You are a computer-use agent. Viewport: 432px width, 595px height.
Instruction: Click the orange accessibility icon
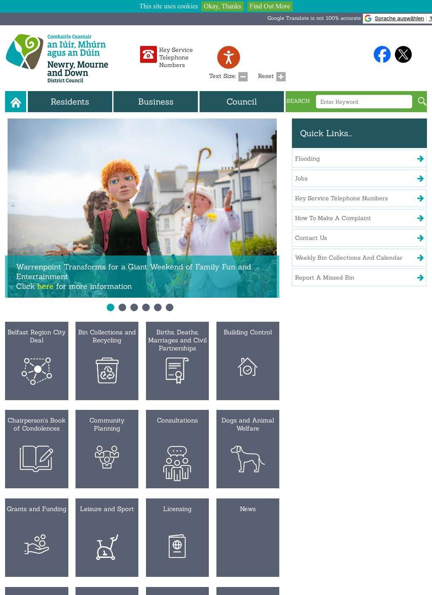pos(228,57)
